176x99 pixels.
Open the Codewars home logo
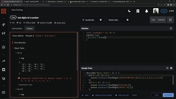[x=4, y=11]
